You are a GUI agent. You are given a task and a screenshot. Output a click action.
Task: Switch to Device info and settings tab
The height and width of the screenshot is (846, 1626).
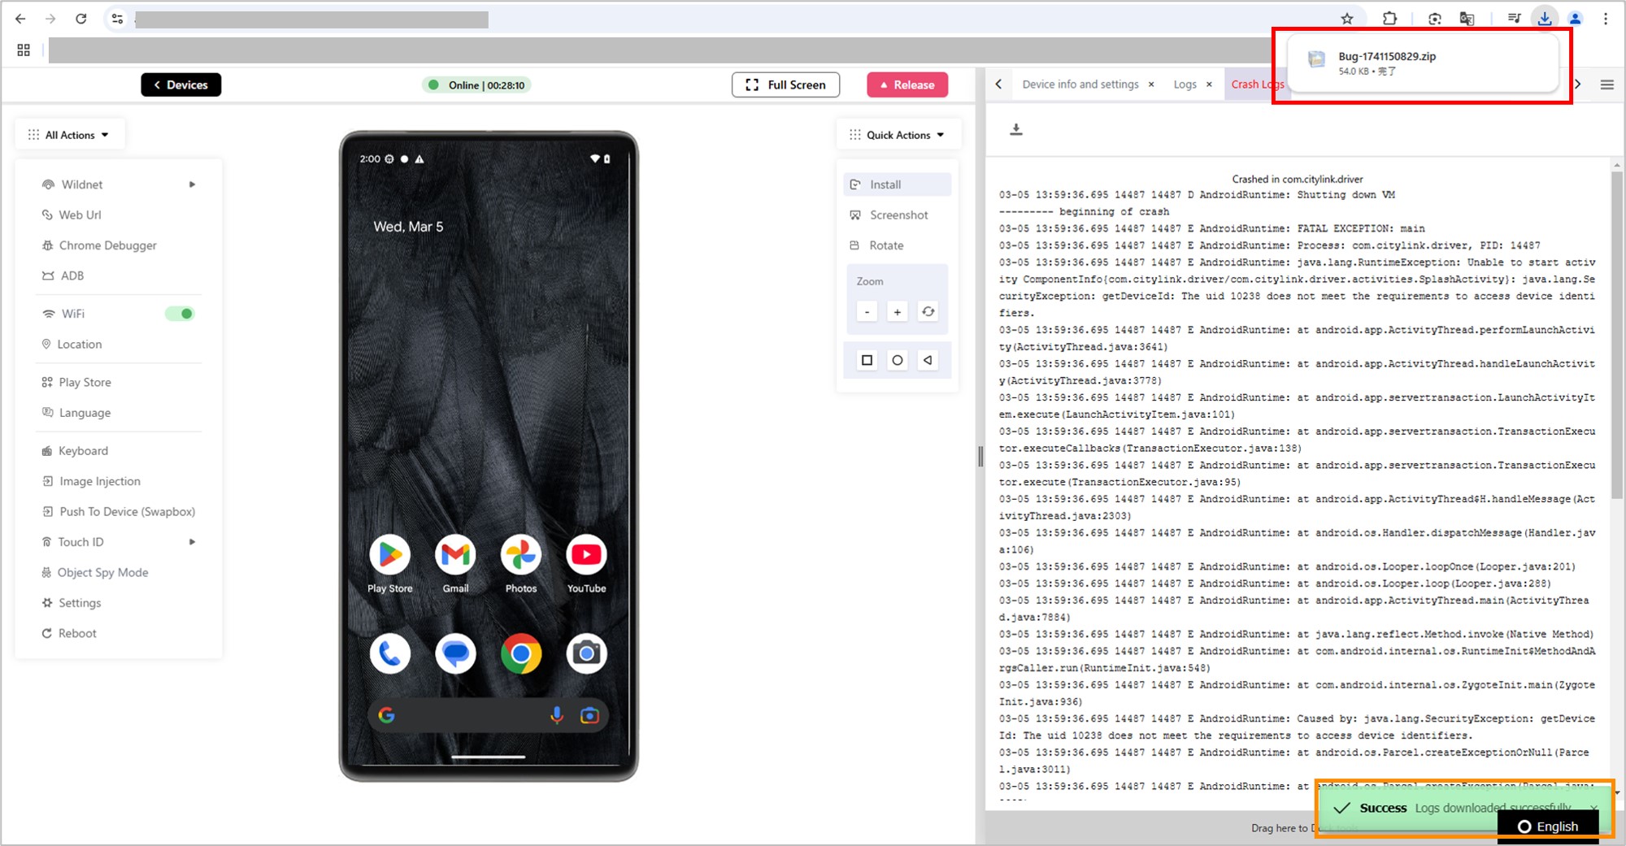pos(1080,85)
